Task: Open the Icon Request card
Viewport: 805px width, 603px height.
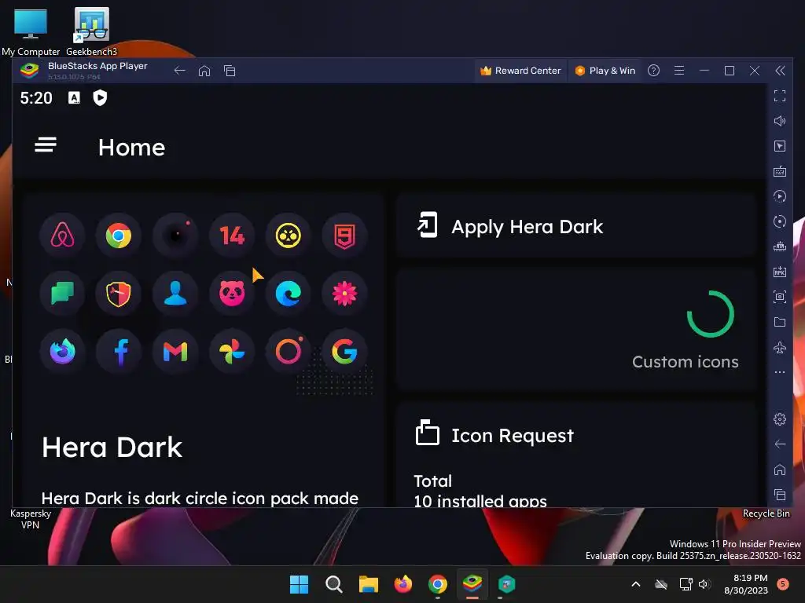Action: (576, 455)
